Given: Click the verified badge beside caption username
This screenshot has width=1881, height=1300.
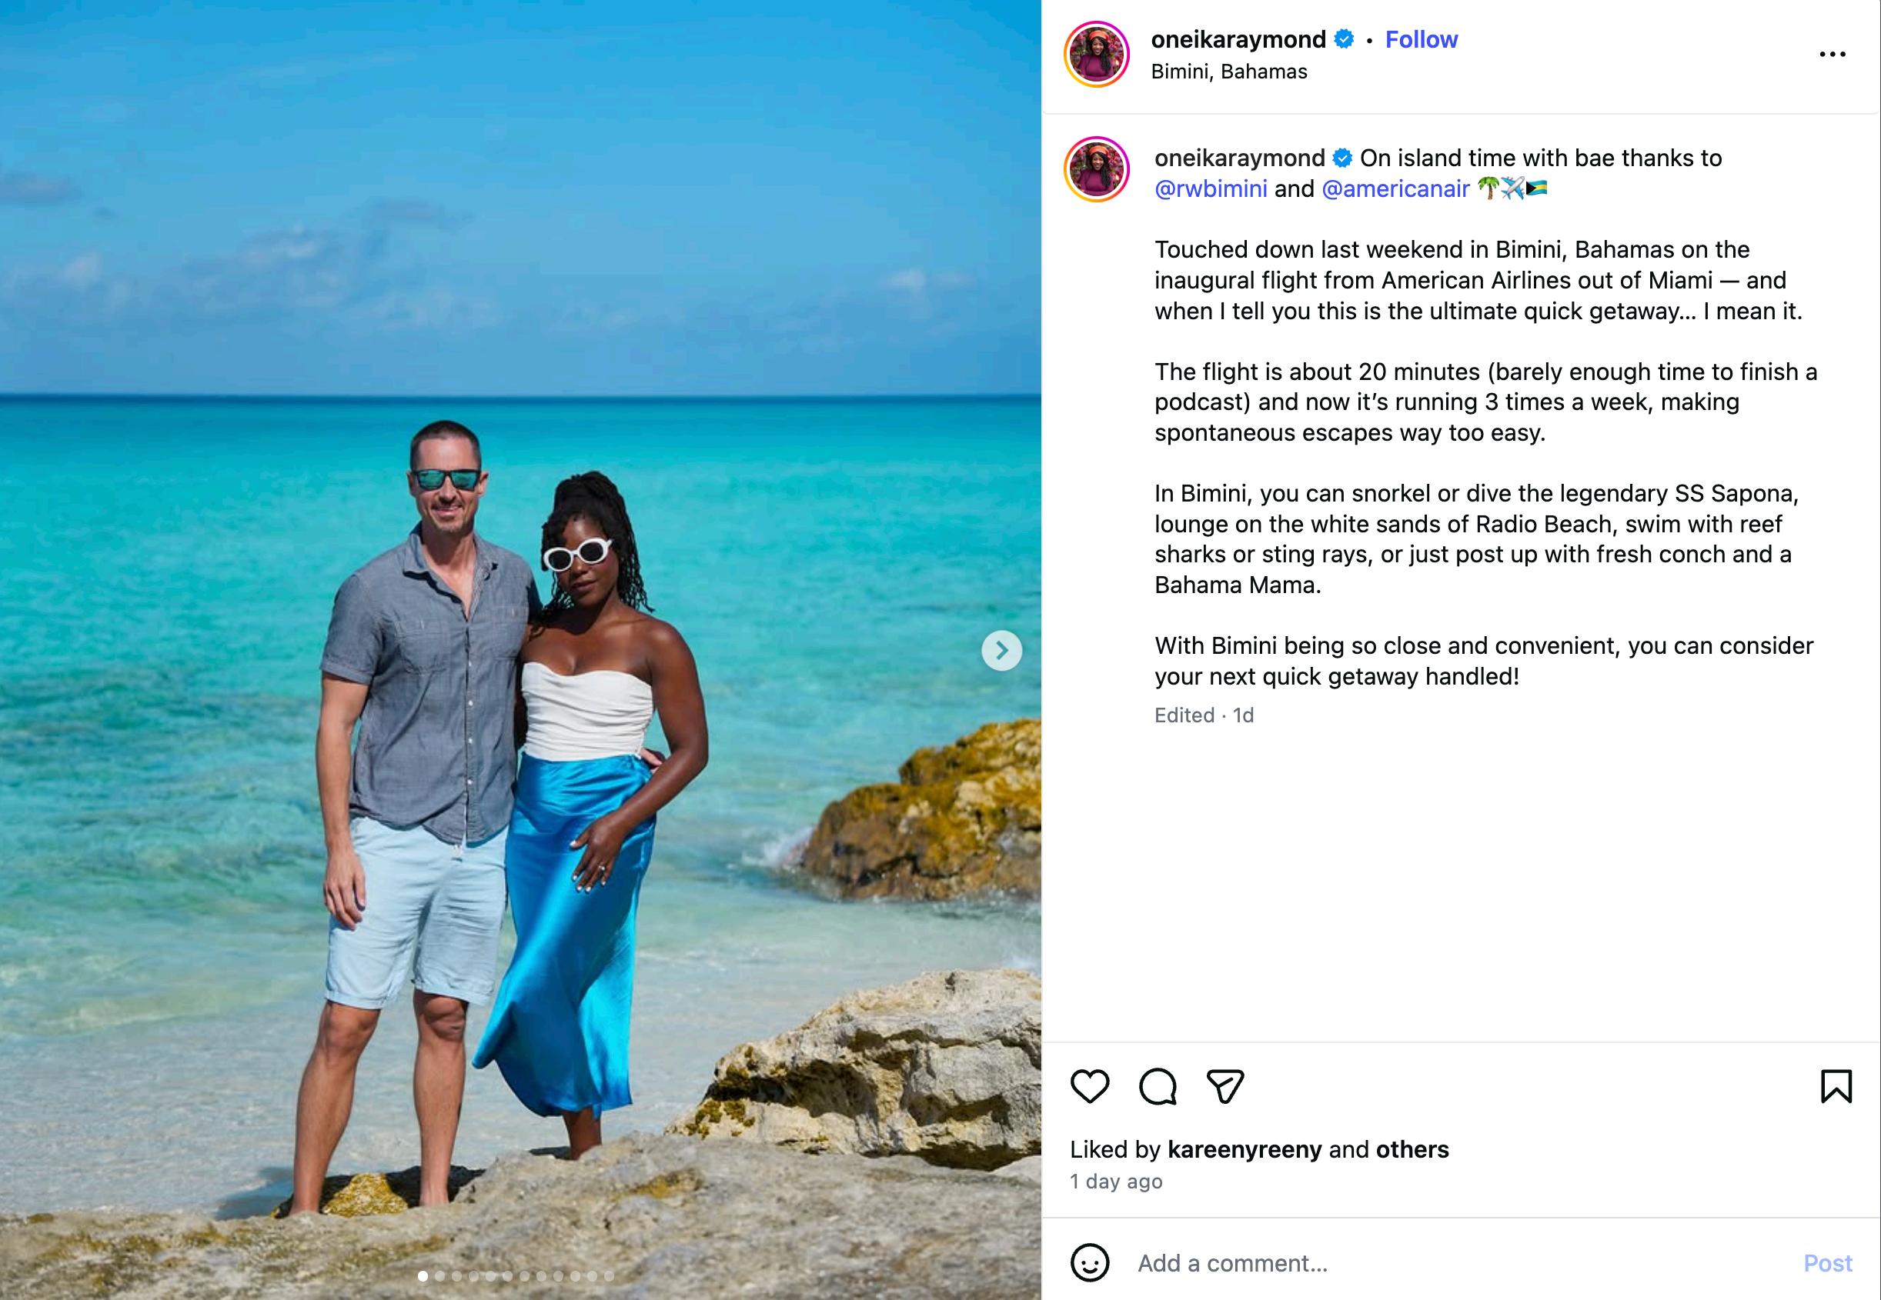Looking at the screenshot, I should [1342, 158].
